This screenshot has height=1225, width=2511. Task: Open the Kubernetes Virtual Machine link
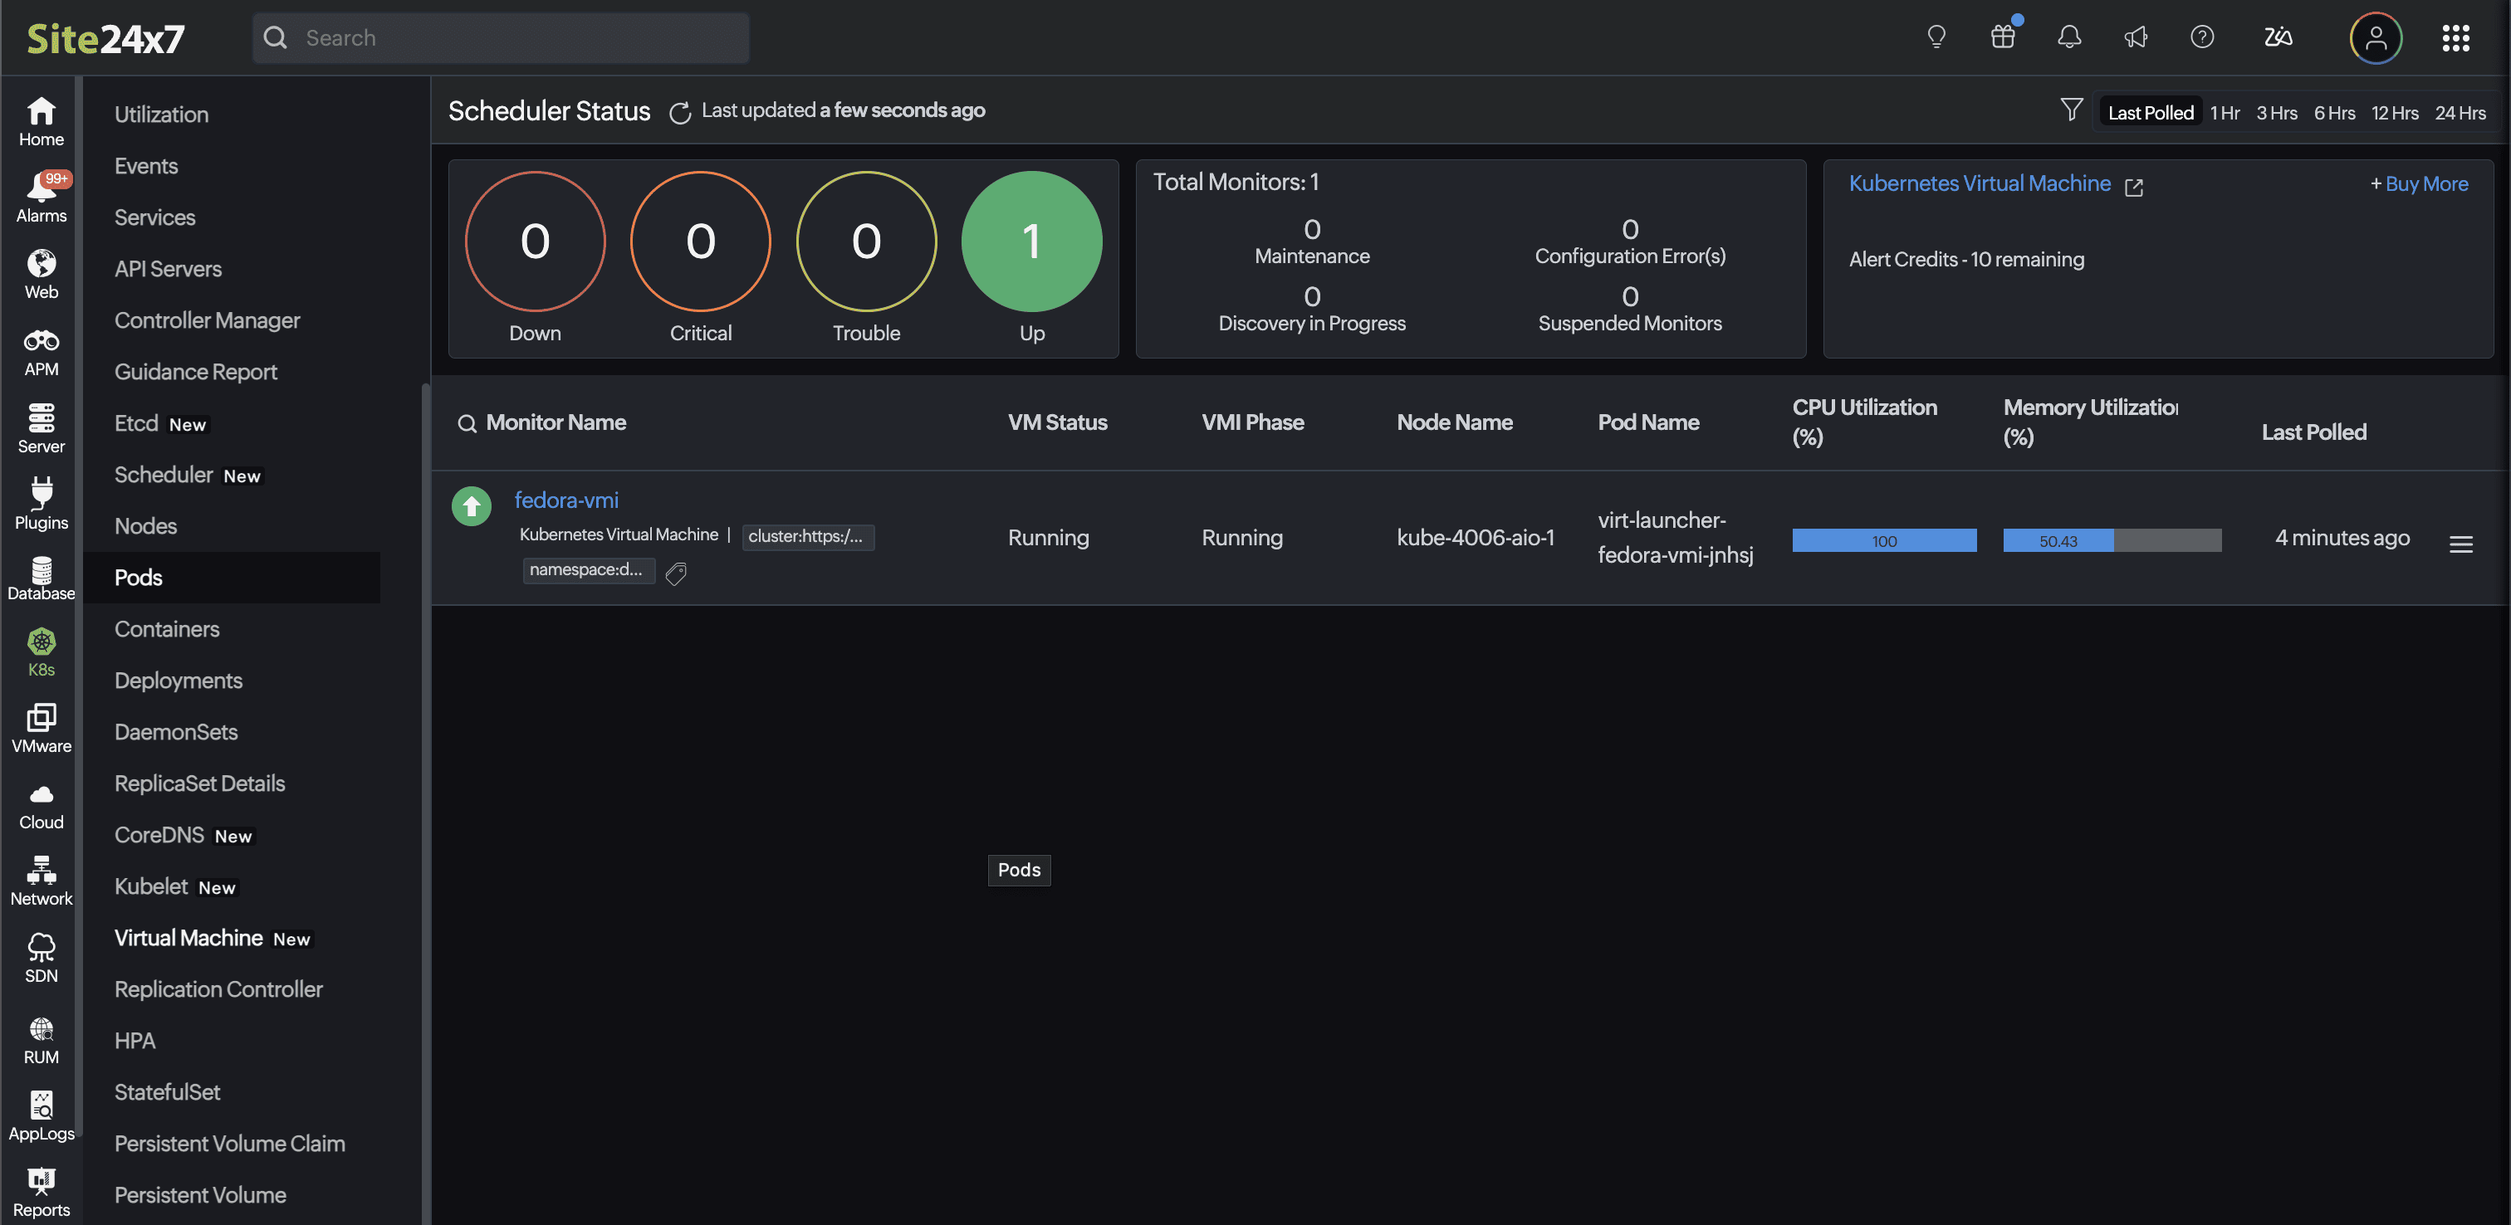(x=1980, y=183)
